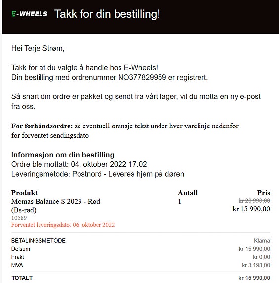Click the order received date '04. oktober 2022 17.02'
Image resolution: width=279 pixels, height=283 pixels.
109,164
